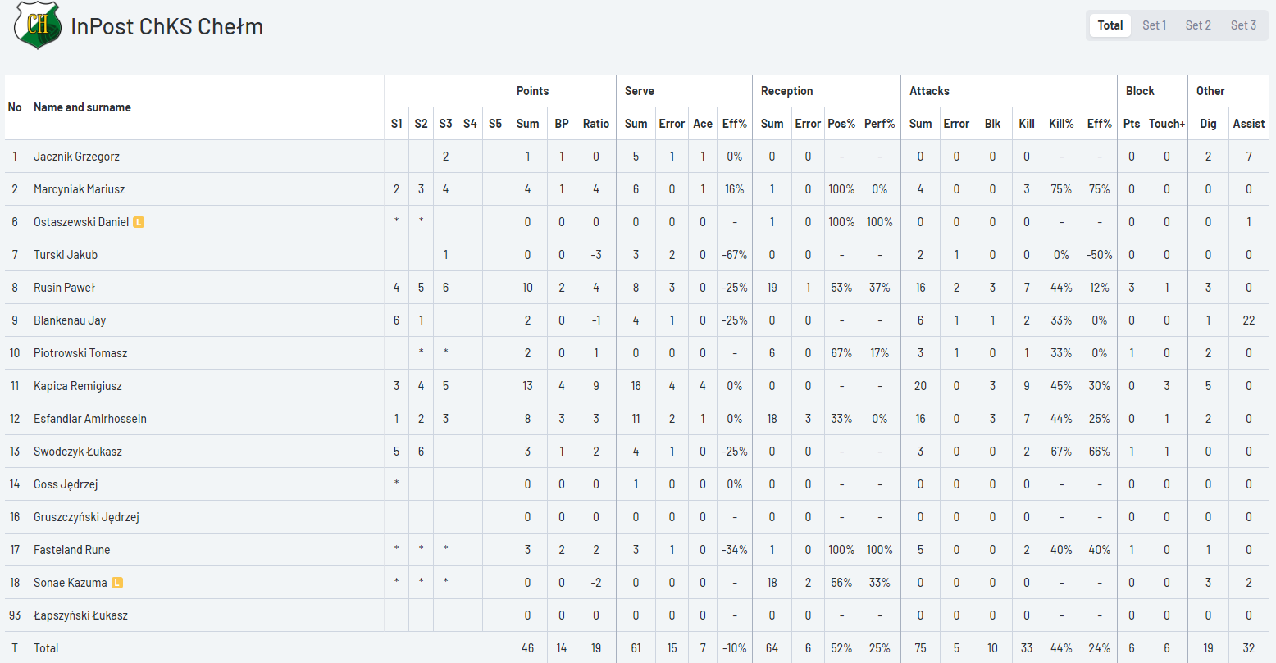Switch to the Set 1 tab
Image resolution: width=1276 pixels, height=663 pixels.
click(x=1154, y=25)
